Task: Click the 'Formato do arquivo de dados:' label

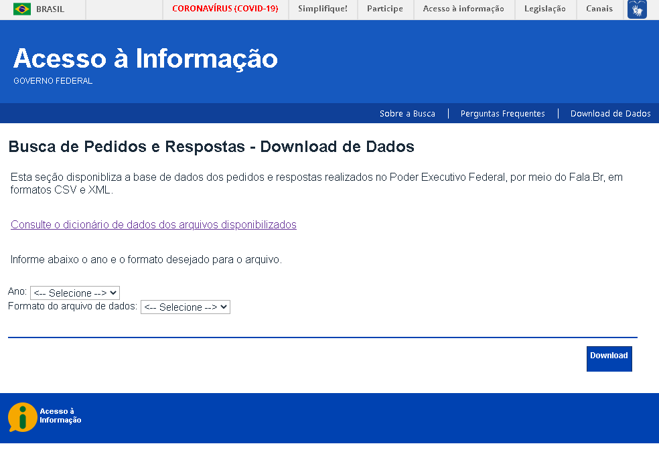Action: click(72, 306)
